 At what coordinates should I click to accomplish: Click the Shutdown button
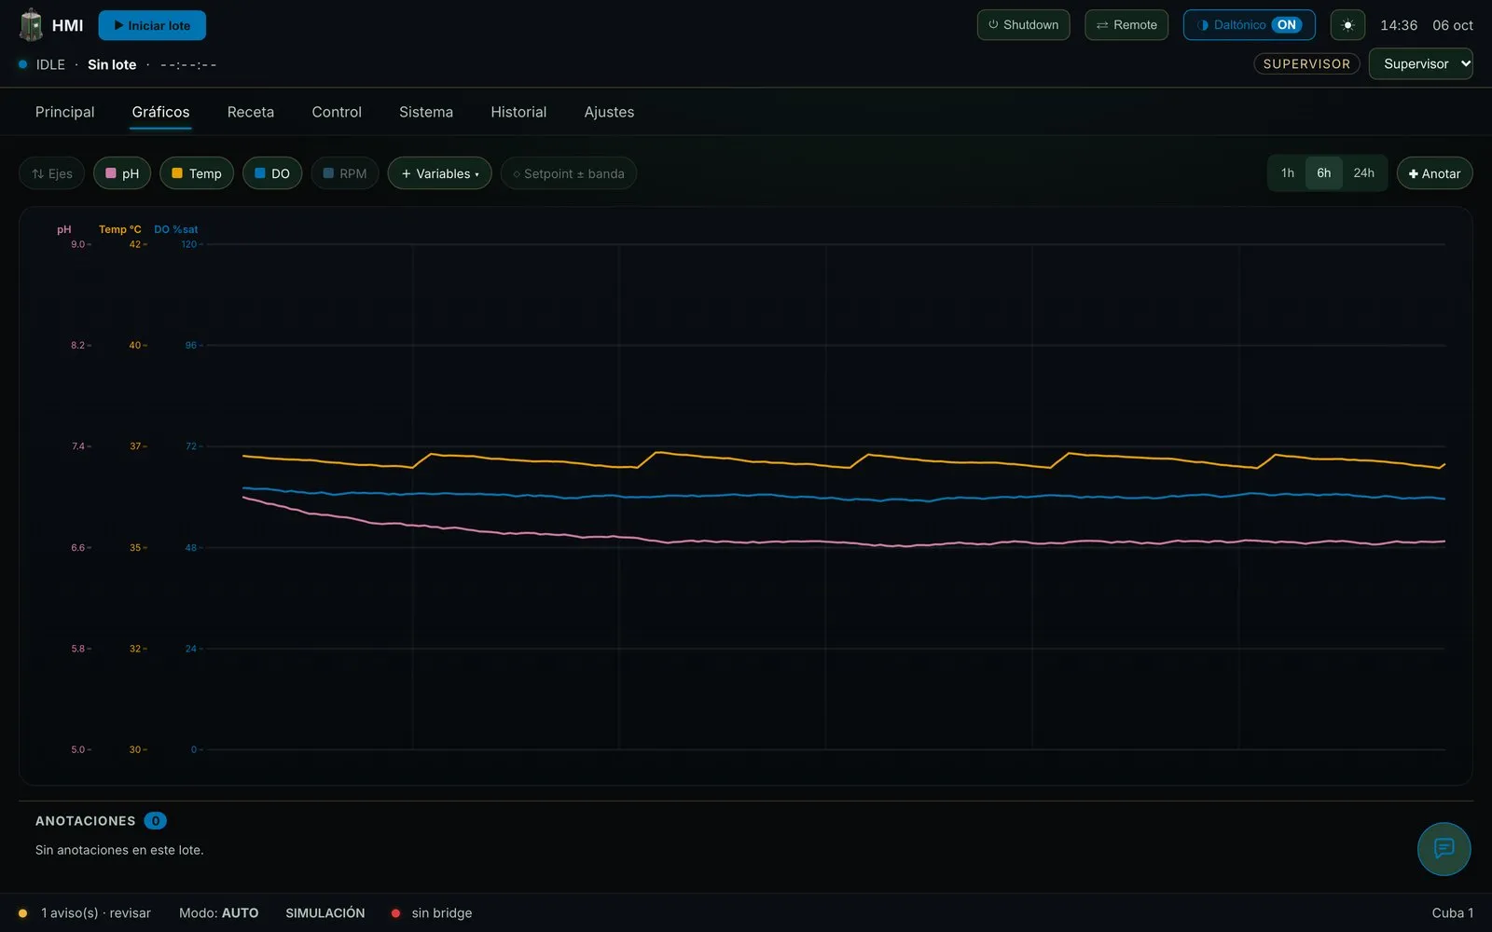[1023, 25]
